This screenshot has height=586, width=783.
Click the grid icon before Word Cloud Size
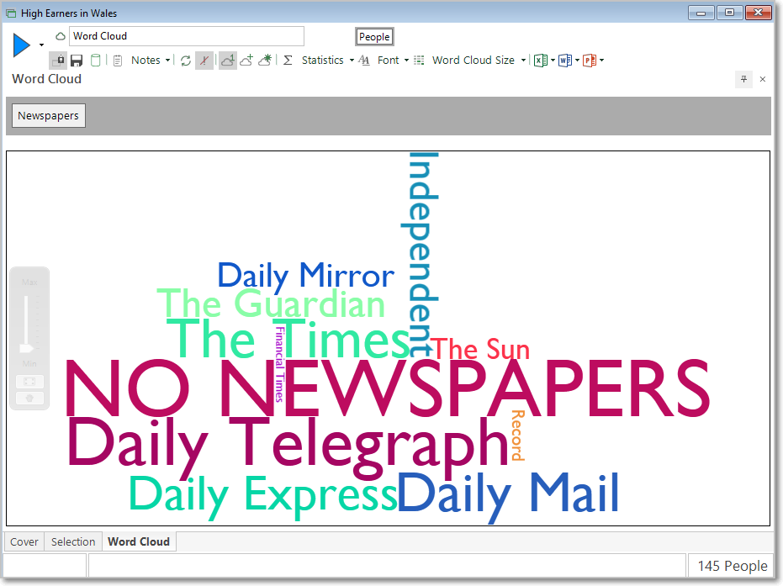(420, 61)
